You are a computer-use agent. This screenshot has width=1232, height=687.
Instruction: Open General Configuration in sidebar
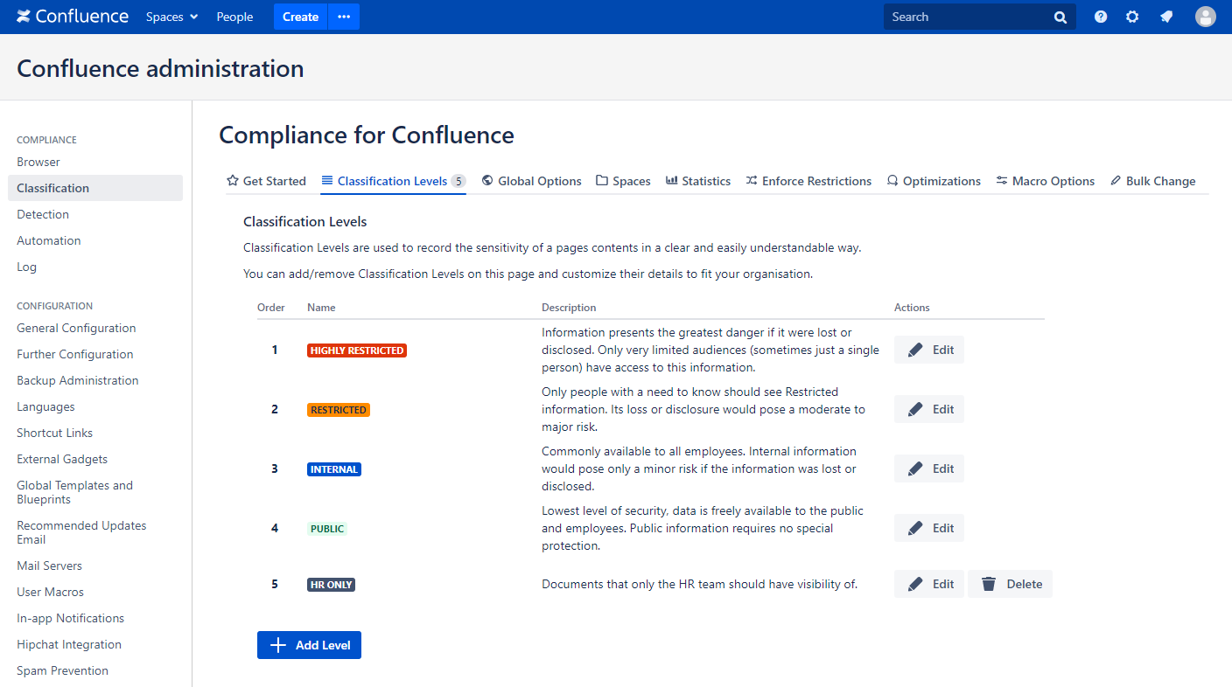point(76,328)
